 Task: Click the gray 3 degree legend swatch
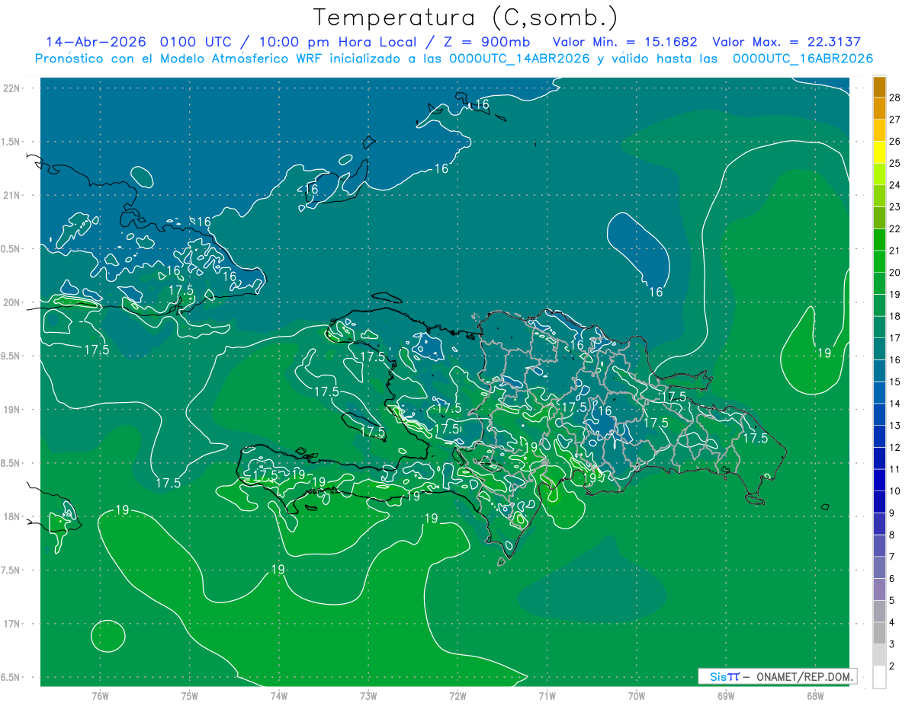[x=879, y=633]
